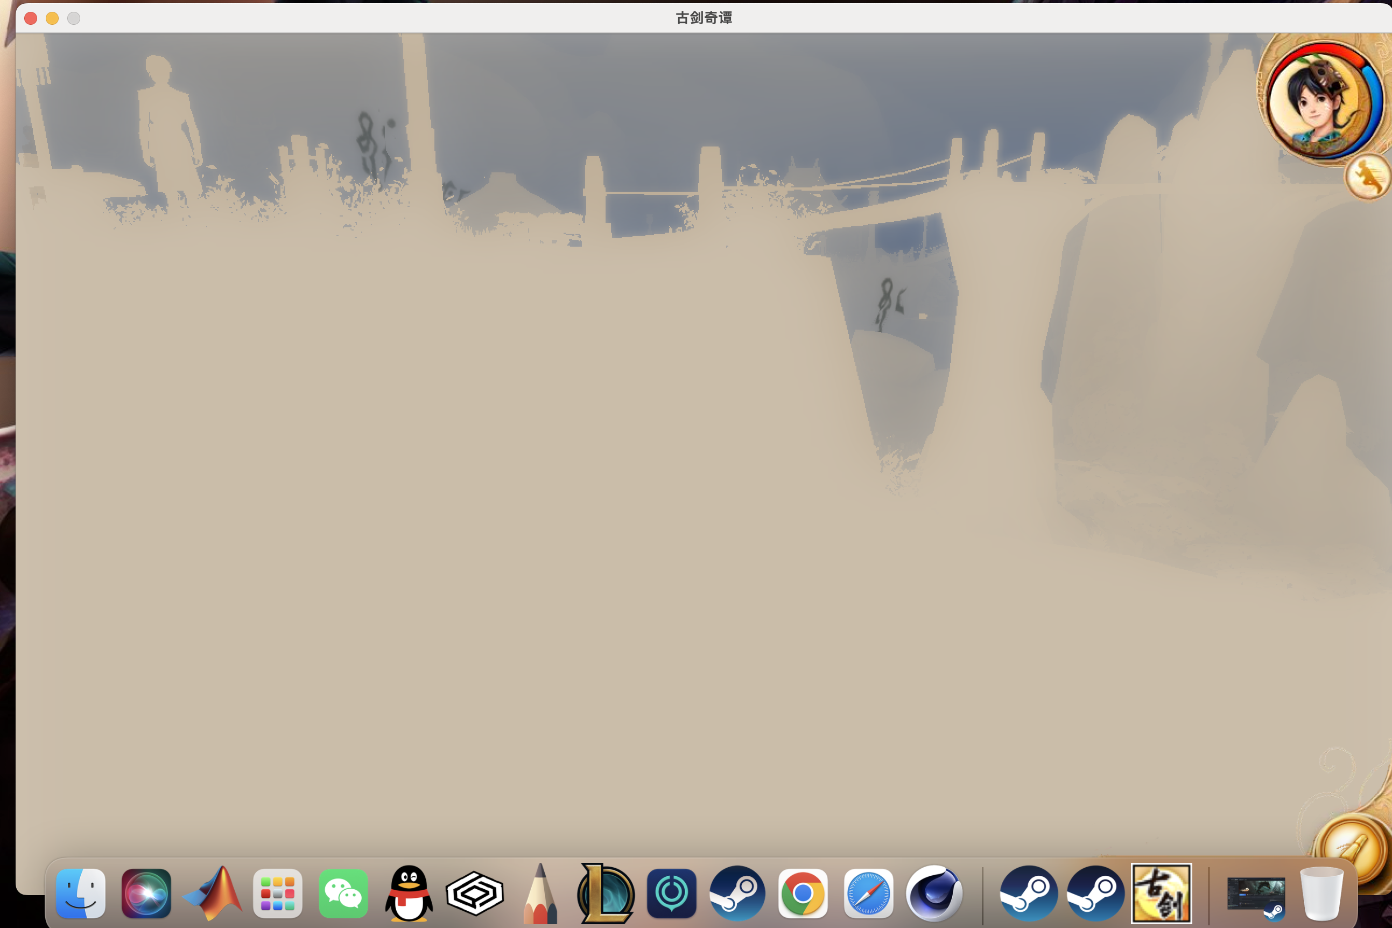The image size is (1392, 928).
Task: Open Safari browser
Action: point(868,893)
